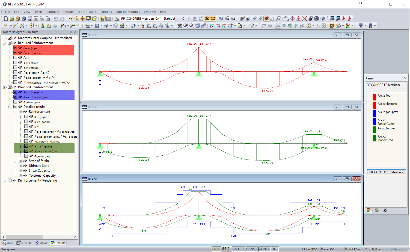Toggle the Table view toolbar icon
410x252 pixels.
coord(108,19)
